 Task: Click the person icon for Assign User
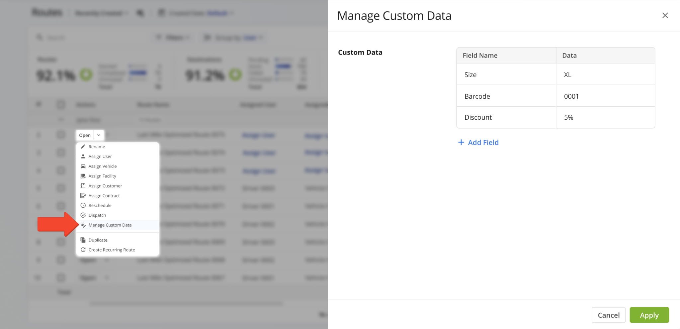[83, 157]
